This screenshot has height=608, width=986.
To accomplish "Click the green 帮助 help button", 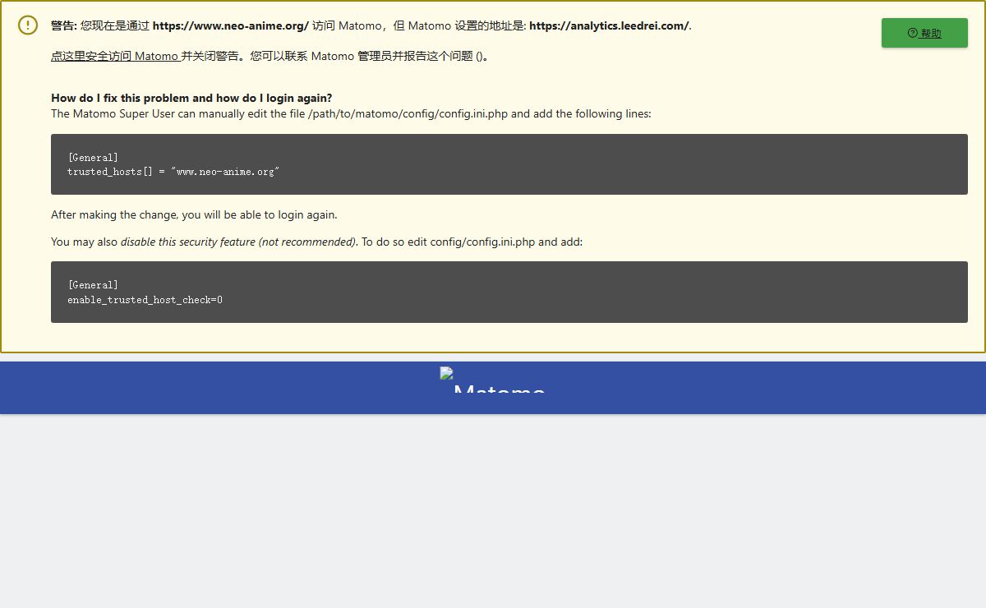I will coord(924,33).
